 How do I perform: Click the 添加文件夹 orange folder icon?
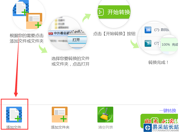[60, 115]
